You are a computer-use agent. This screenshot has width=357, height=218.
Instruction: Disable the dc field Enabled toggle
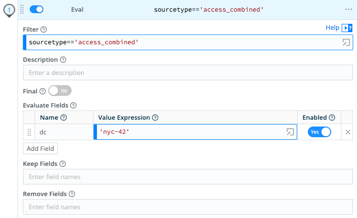319,132
